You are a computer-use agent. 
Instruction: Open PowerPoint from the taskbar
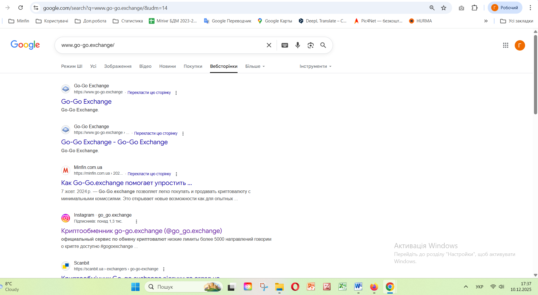[311, 287]
